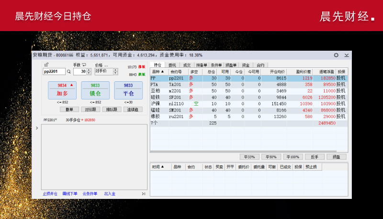The height and width of the screenshot is (219, 383).
Task: Sort by the 品种 column header
Action: (x=158, y=71)
